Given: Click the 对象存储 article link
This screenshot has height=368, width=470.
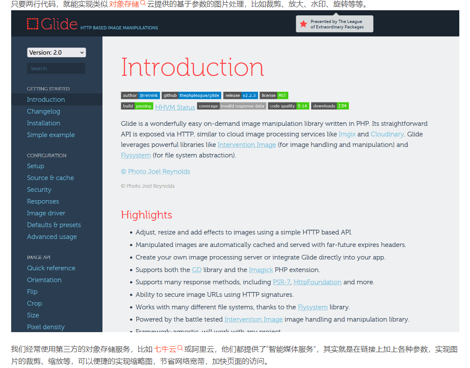Looking at the screenshot, I should tap(124, 4).
